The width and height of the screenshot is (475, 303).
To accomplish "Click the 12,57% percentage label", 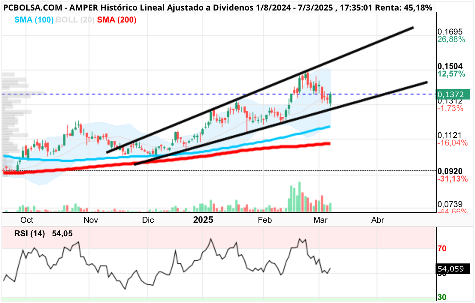I will pyautogui.click(x=451, y=74).
